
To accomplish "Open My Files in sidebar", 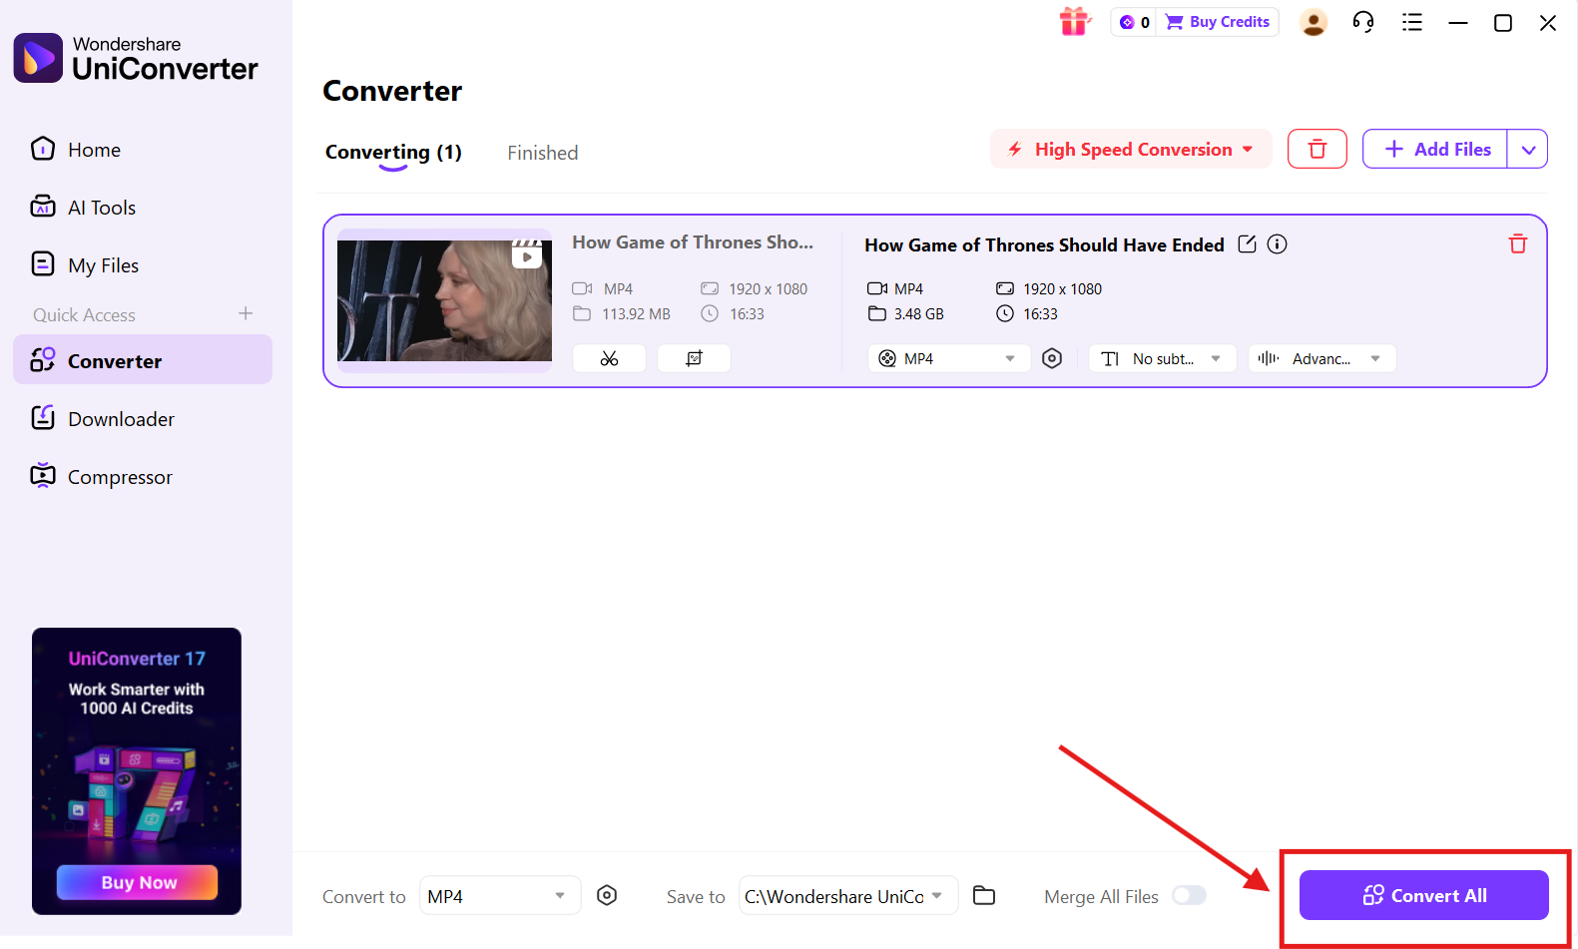I will [143, 265].
